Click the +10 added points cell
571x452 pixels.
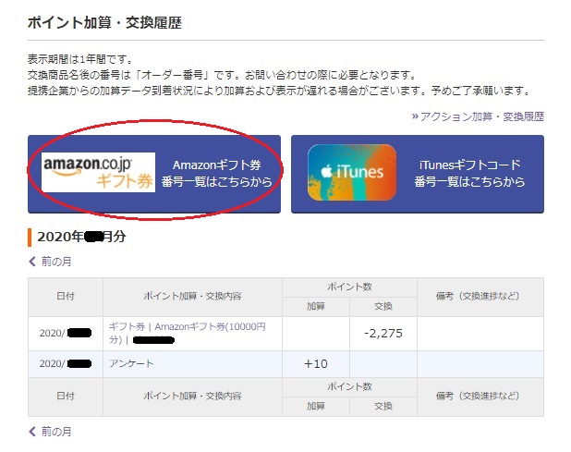[x=316, y=364]
